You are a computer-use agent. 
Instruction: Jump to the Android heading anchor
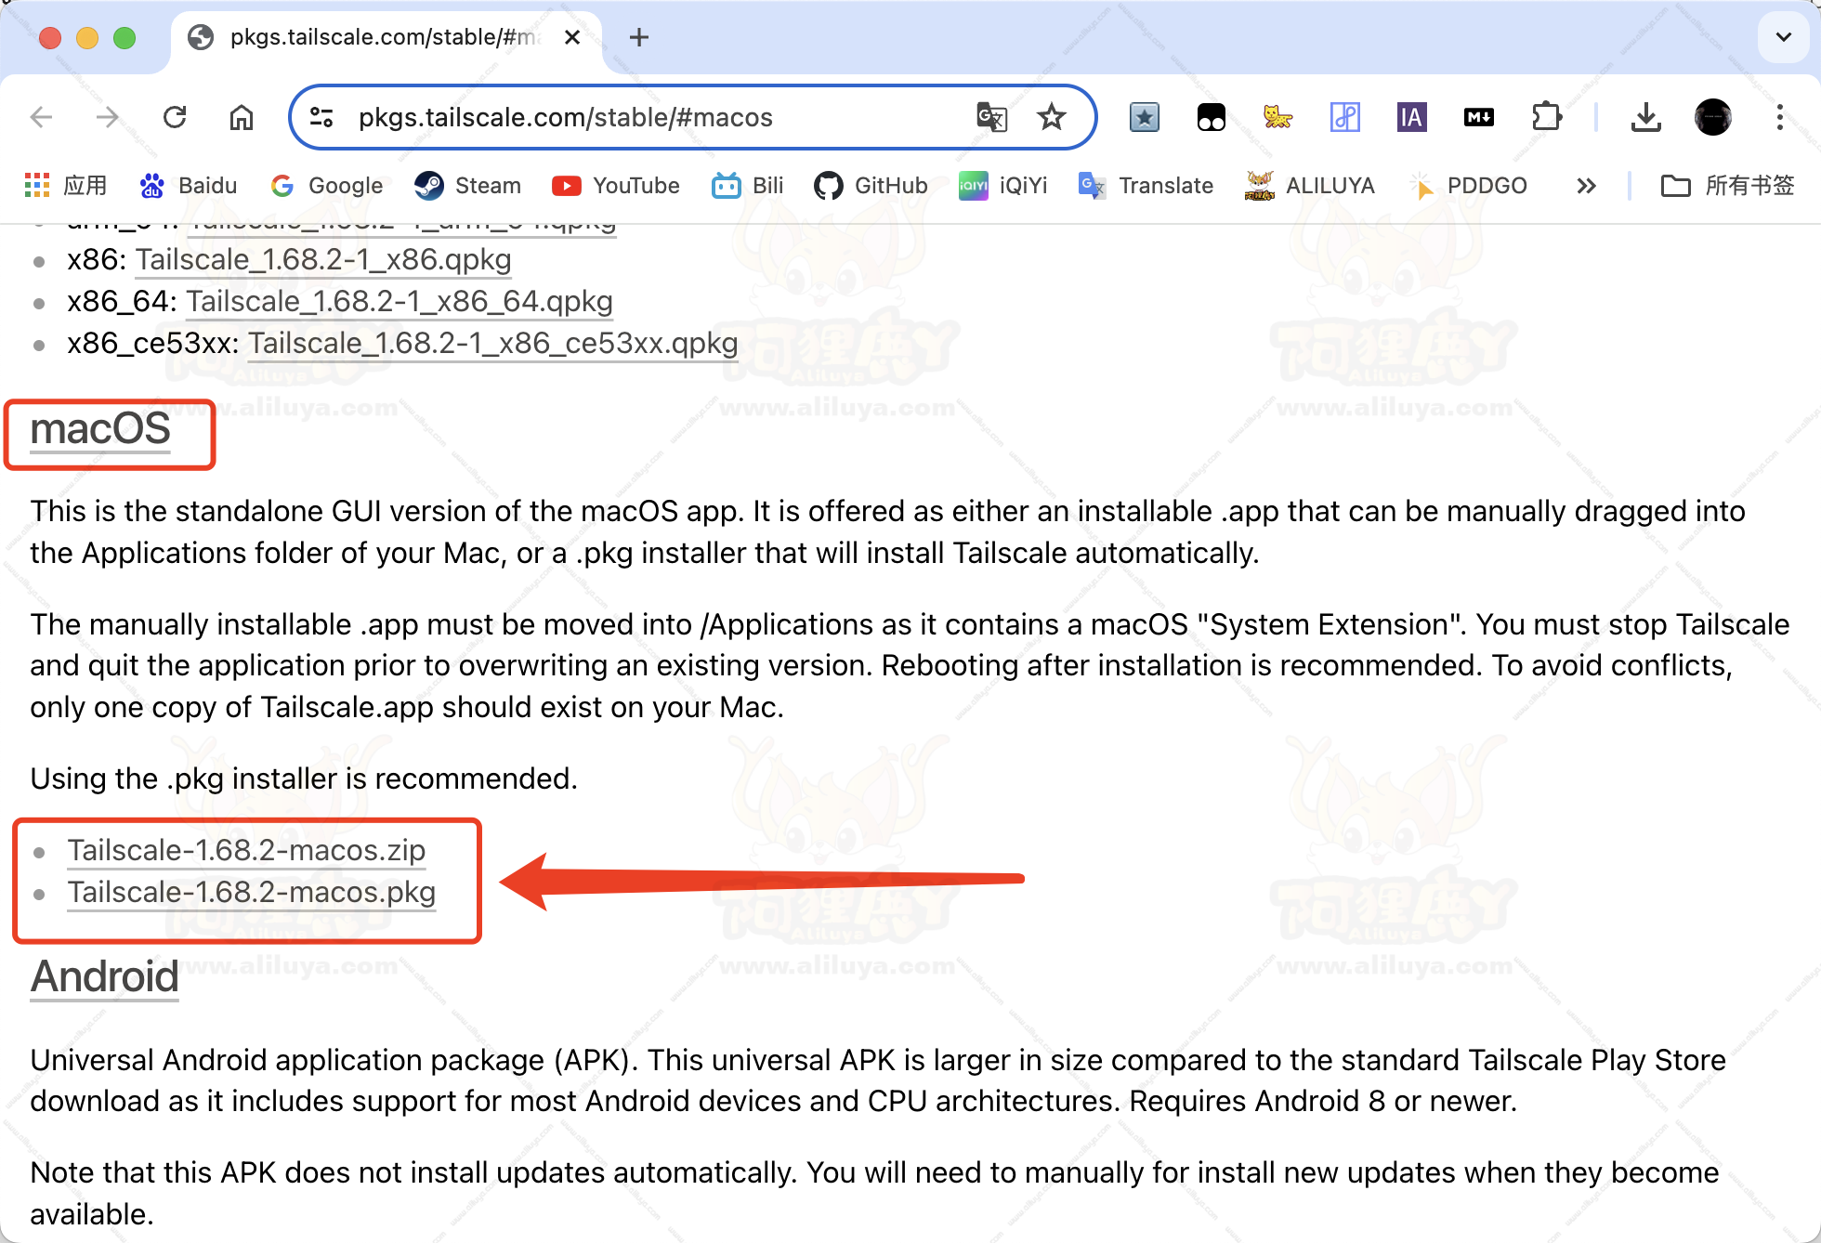[104, 977]
